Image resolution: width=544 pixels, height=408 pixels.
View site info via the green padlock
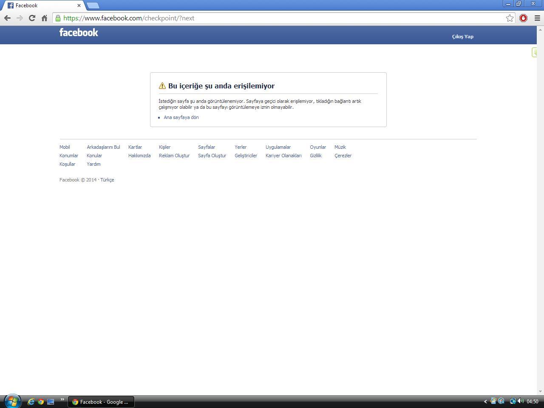click(x=58, y=18)
